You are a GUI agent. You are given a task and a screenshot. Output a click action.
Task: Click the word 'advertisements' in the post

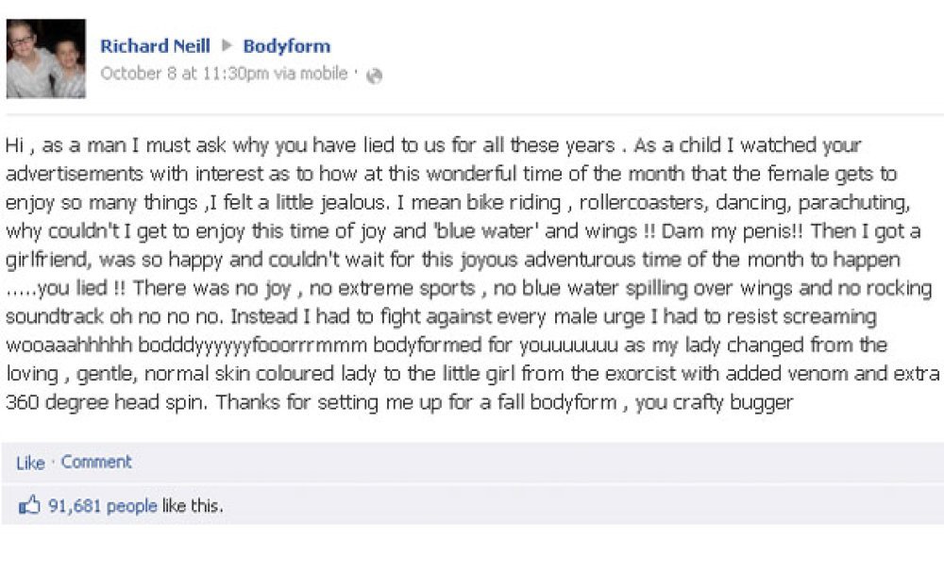tap(74, 174)
